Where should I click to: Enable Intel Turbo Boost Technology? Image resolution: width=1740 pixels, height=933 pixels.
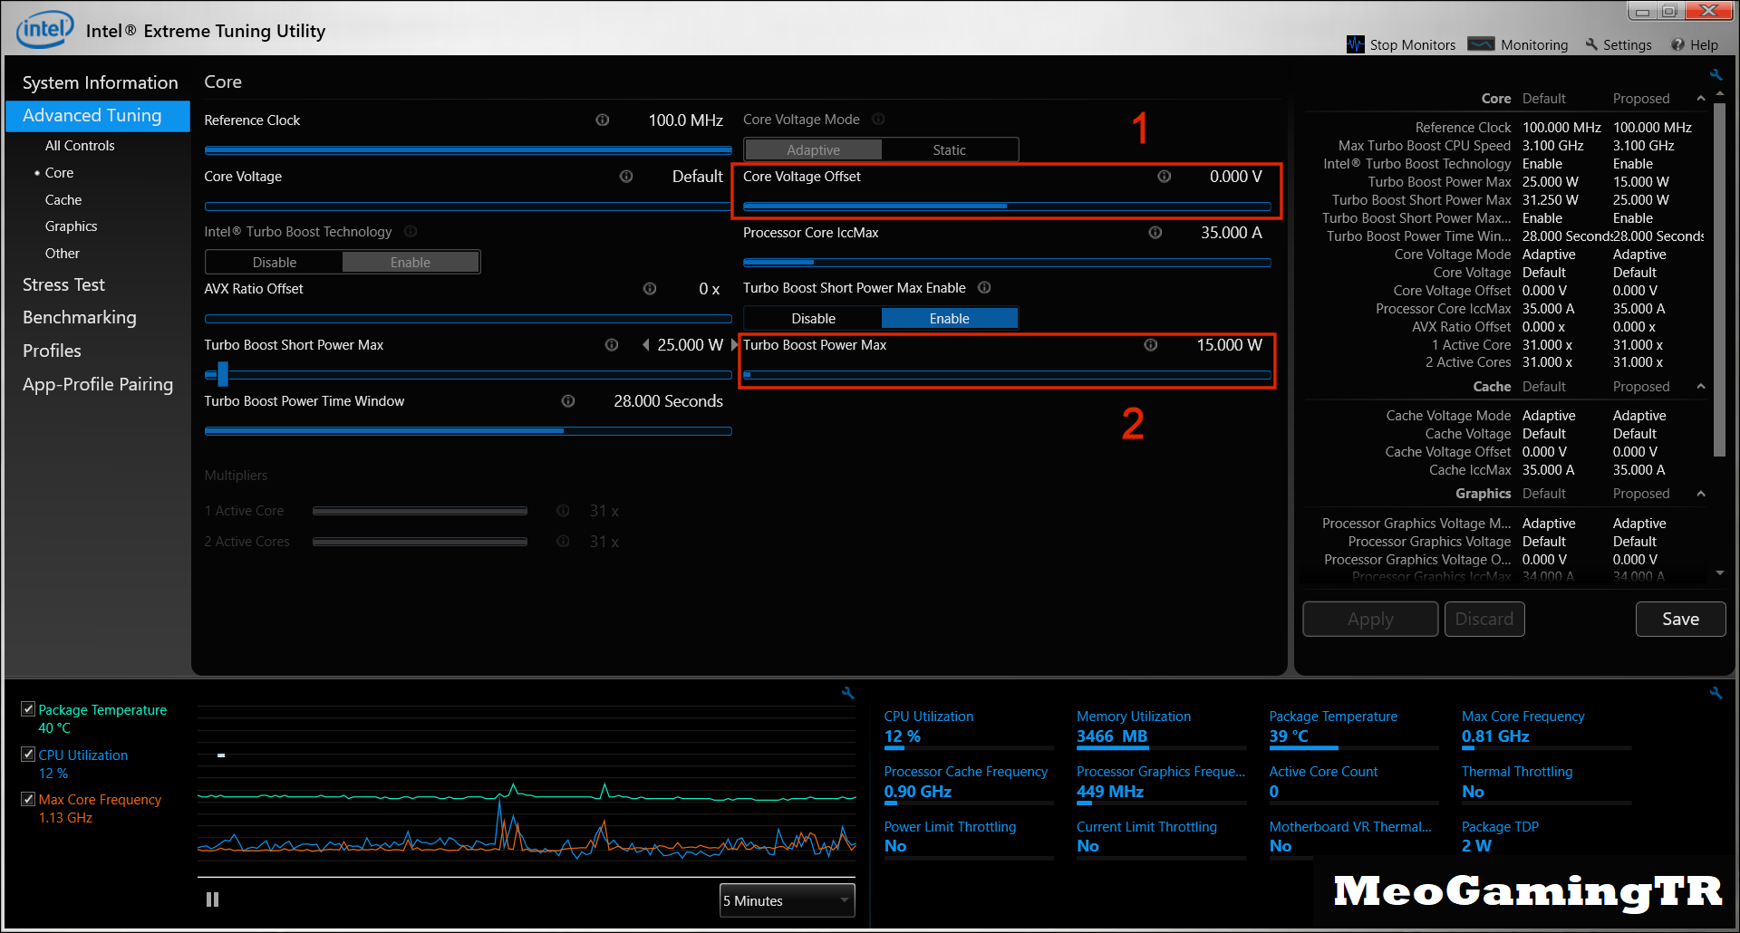(411, 262)
